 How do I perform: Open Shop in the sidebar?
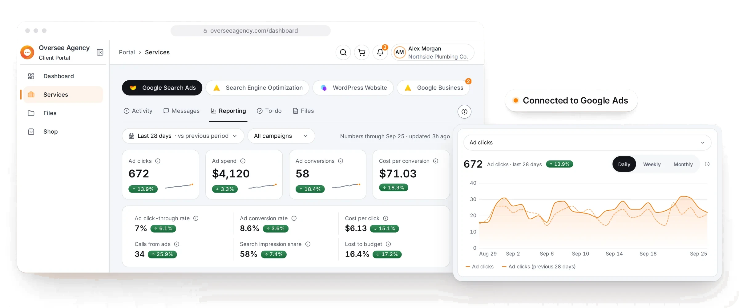63,132
